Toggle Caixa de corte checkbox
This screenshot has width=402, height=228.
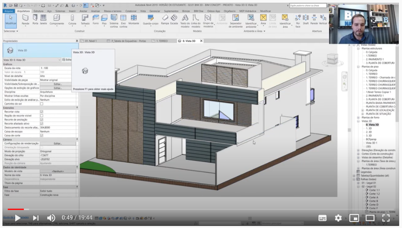tap(42, 135)
